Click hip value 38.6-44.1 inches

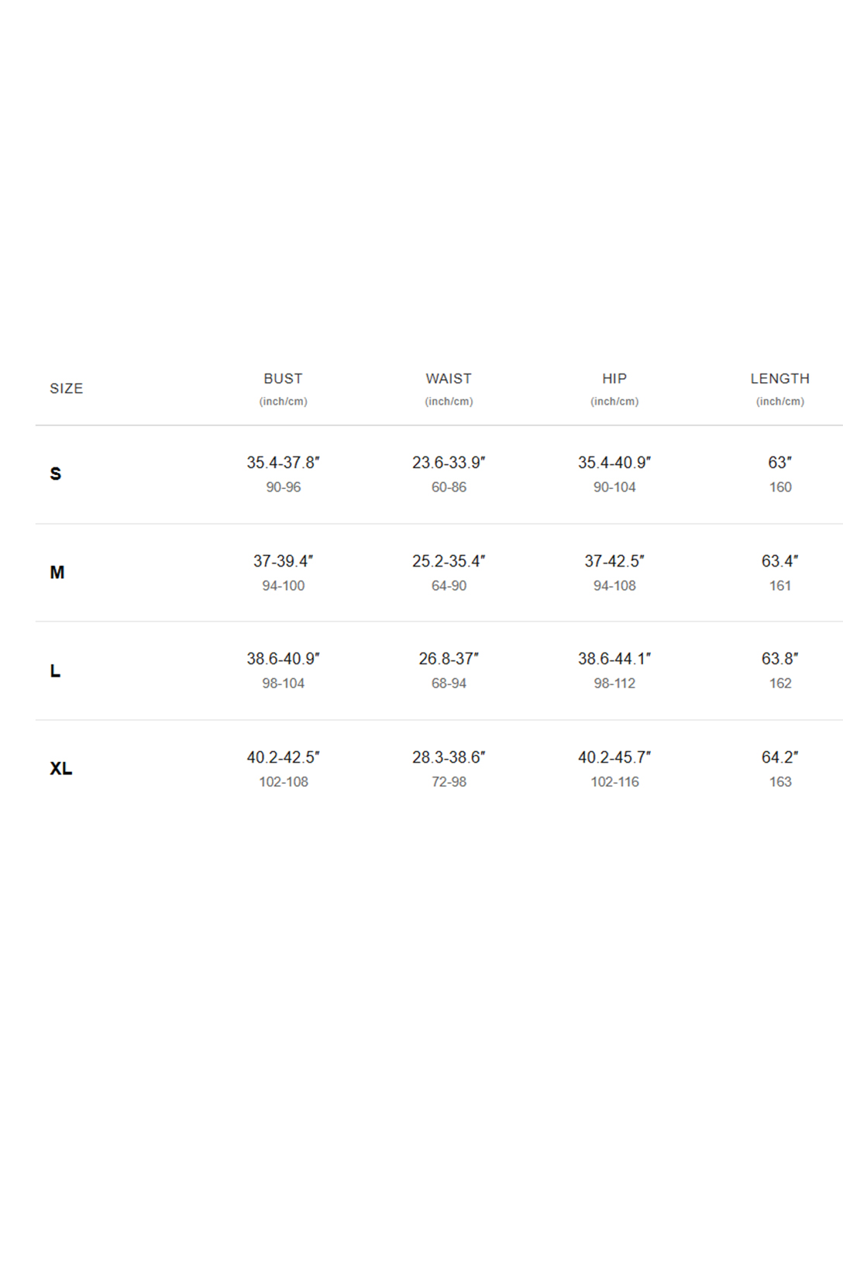pyautogui.click(x=614, y=659)
